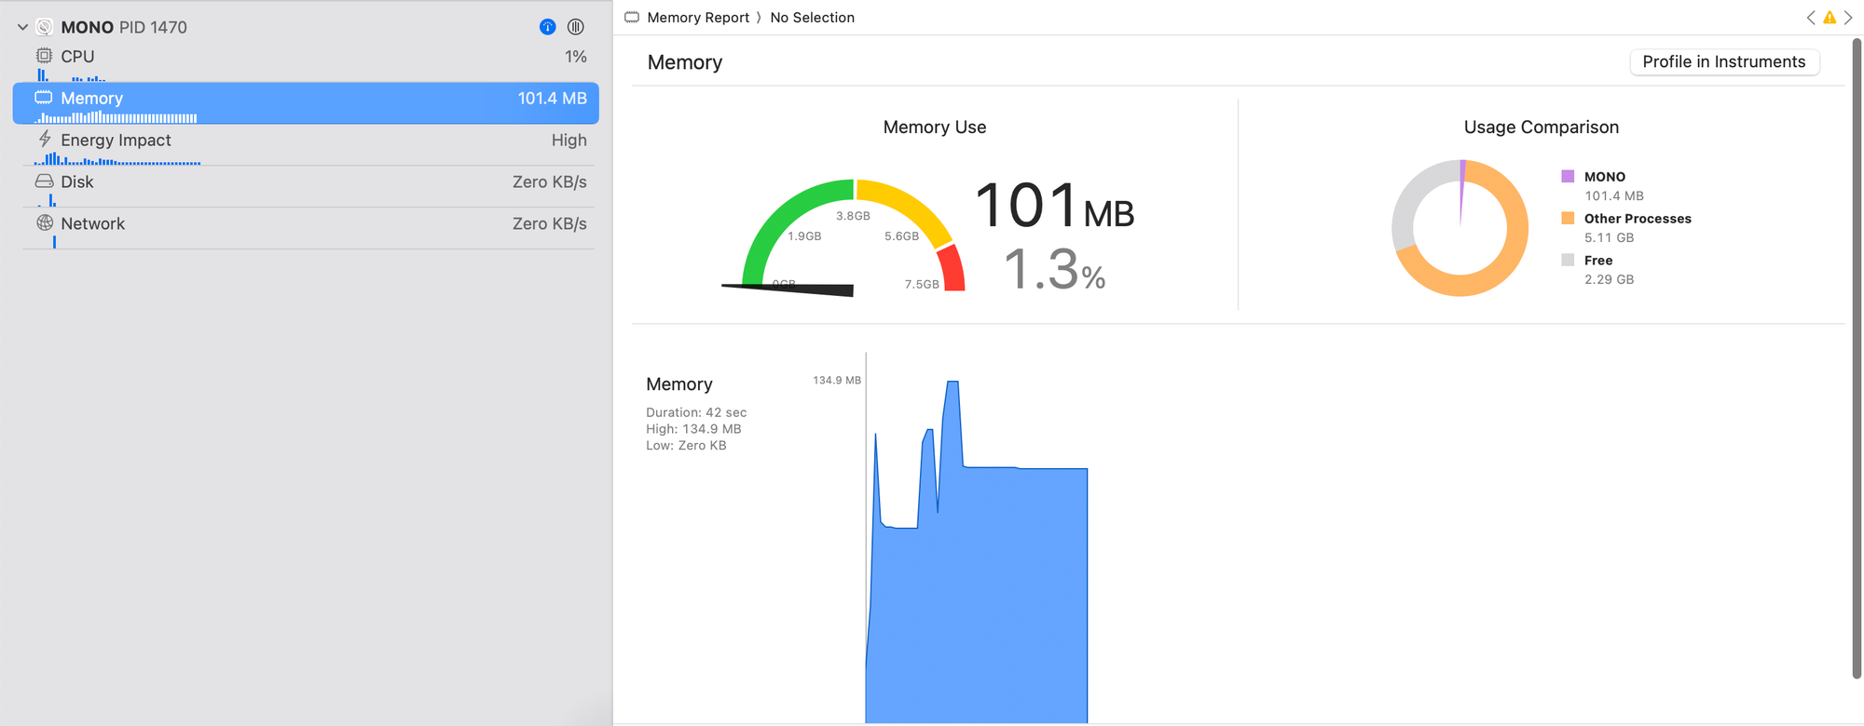Screen dimensions: 1864x726
Task: Go to next issue with right chevron
Action: coord(1848,18)
